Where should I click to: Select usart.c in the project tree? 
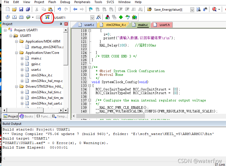(33, 70)
